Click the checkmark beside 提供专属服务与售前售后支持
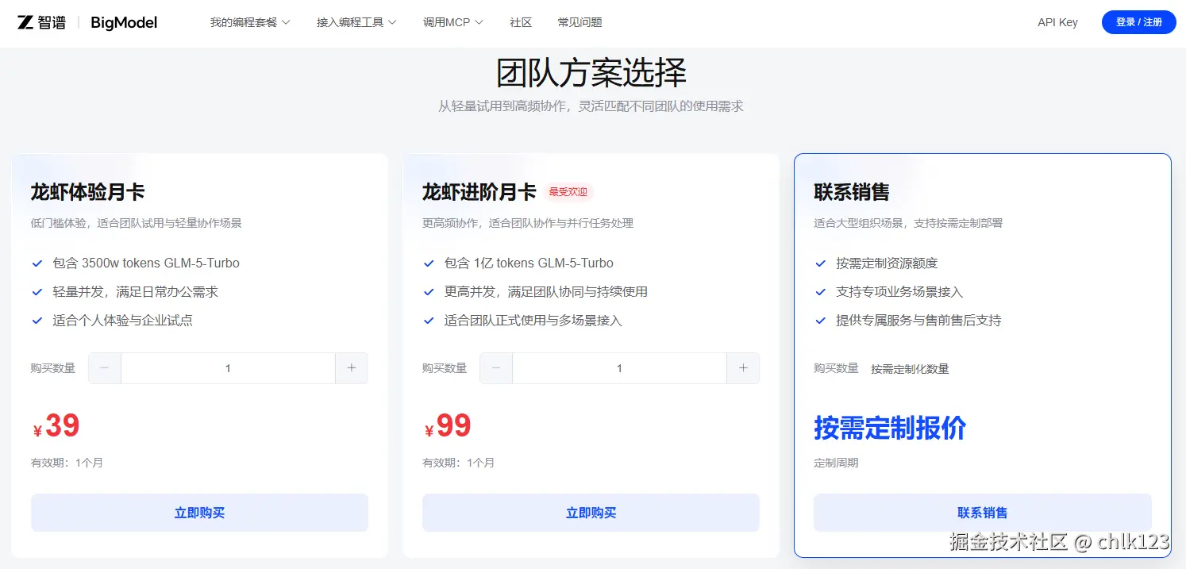Viewport: 1186px width, 569px height. pos(820,320)
